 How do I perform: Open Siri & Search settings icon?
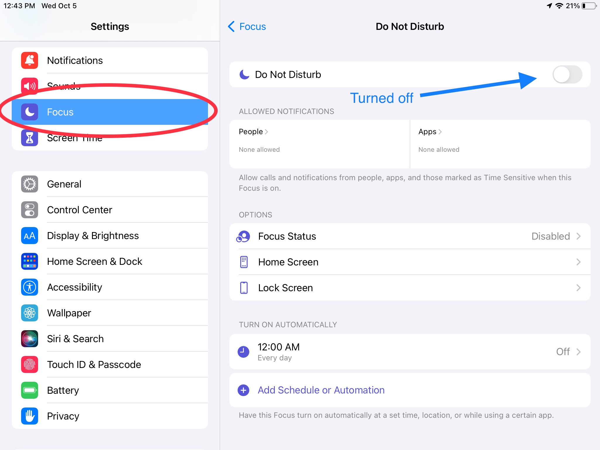(29, 339)
